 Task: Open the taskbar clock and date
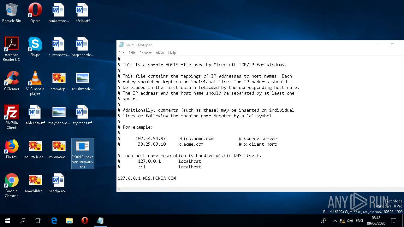(376, 221)
